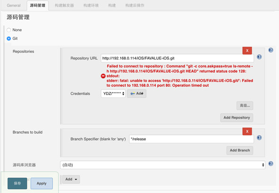The height and width of the screenshot is (193, 279).
Task: Remove the branch with red X
Action: pyautogui.click(x=247, y=132)
